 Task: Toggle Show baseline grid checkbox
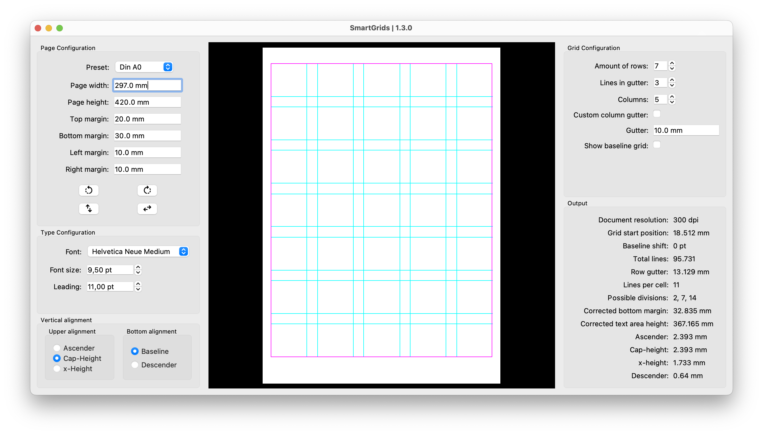click(657, 145)
